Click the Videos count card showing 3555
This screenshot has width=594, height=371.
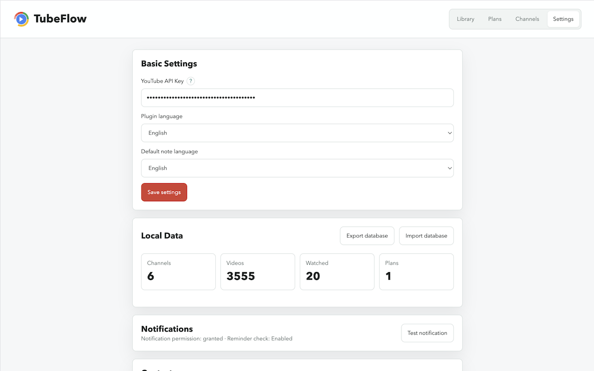[x=258, y=272]
